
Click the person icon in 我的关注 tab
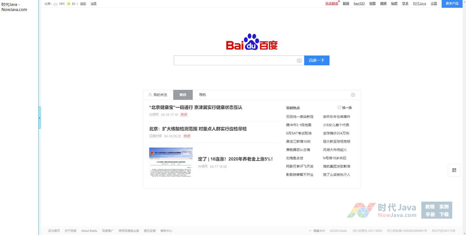150,95
